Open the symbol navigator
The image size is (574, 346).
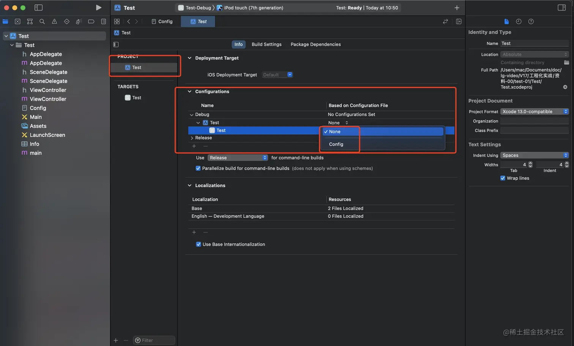(x=30, y=22)
